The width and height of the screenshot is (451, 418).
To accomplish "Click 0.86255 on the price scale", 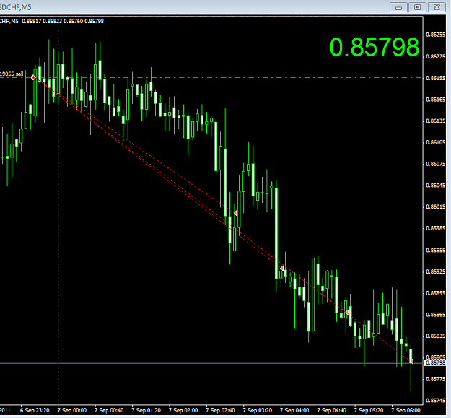I will (x=435, y=35).
